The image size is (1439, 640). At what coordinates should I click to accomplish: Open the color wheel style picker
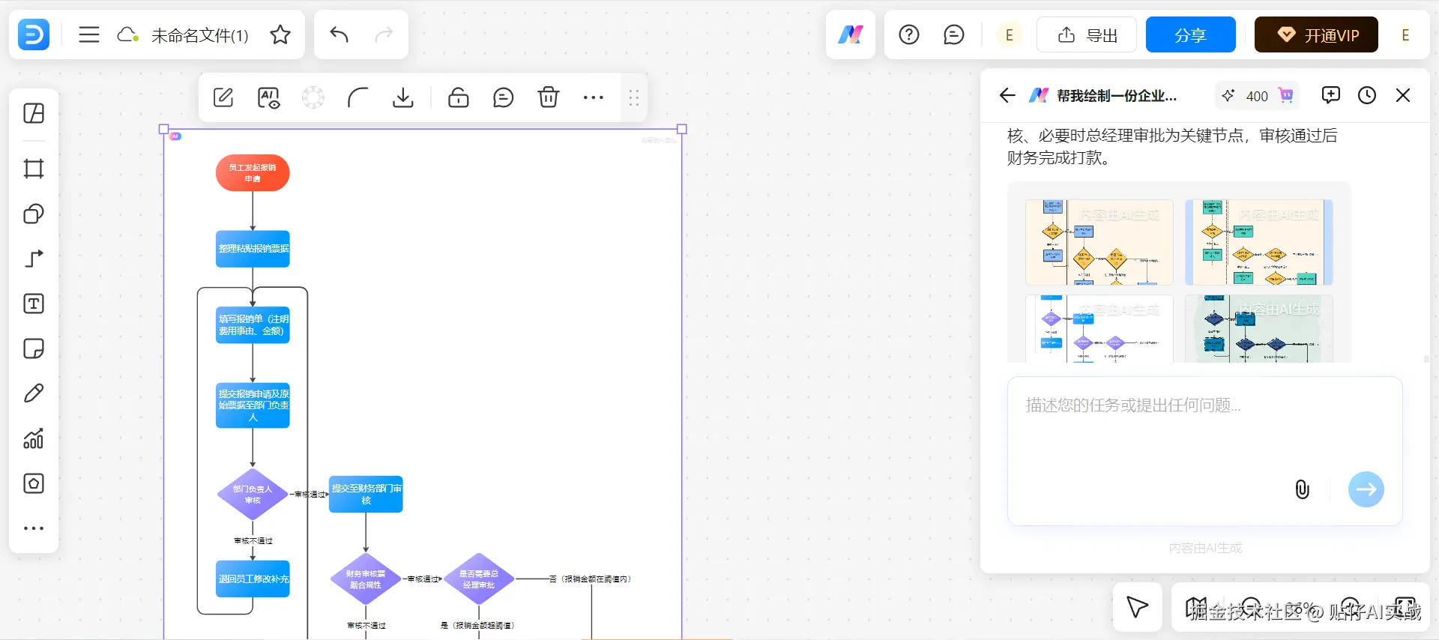pos(313,97)
